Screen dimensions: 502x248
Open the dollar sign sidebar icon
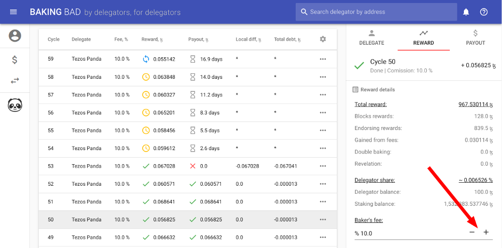[15, 60]
